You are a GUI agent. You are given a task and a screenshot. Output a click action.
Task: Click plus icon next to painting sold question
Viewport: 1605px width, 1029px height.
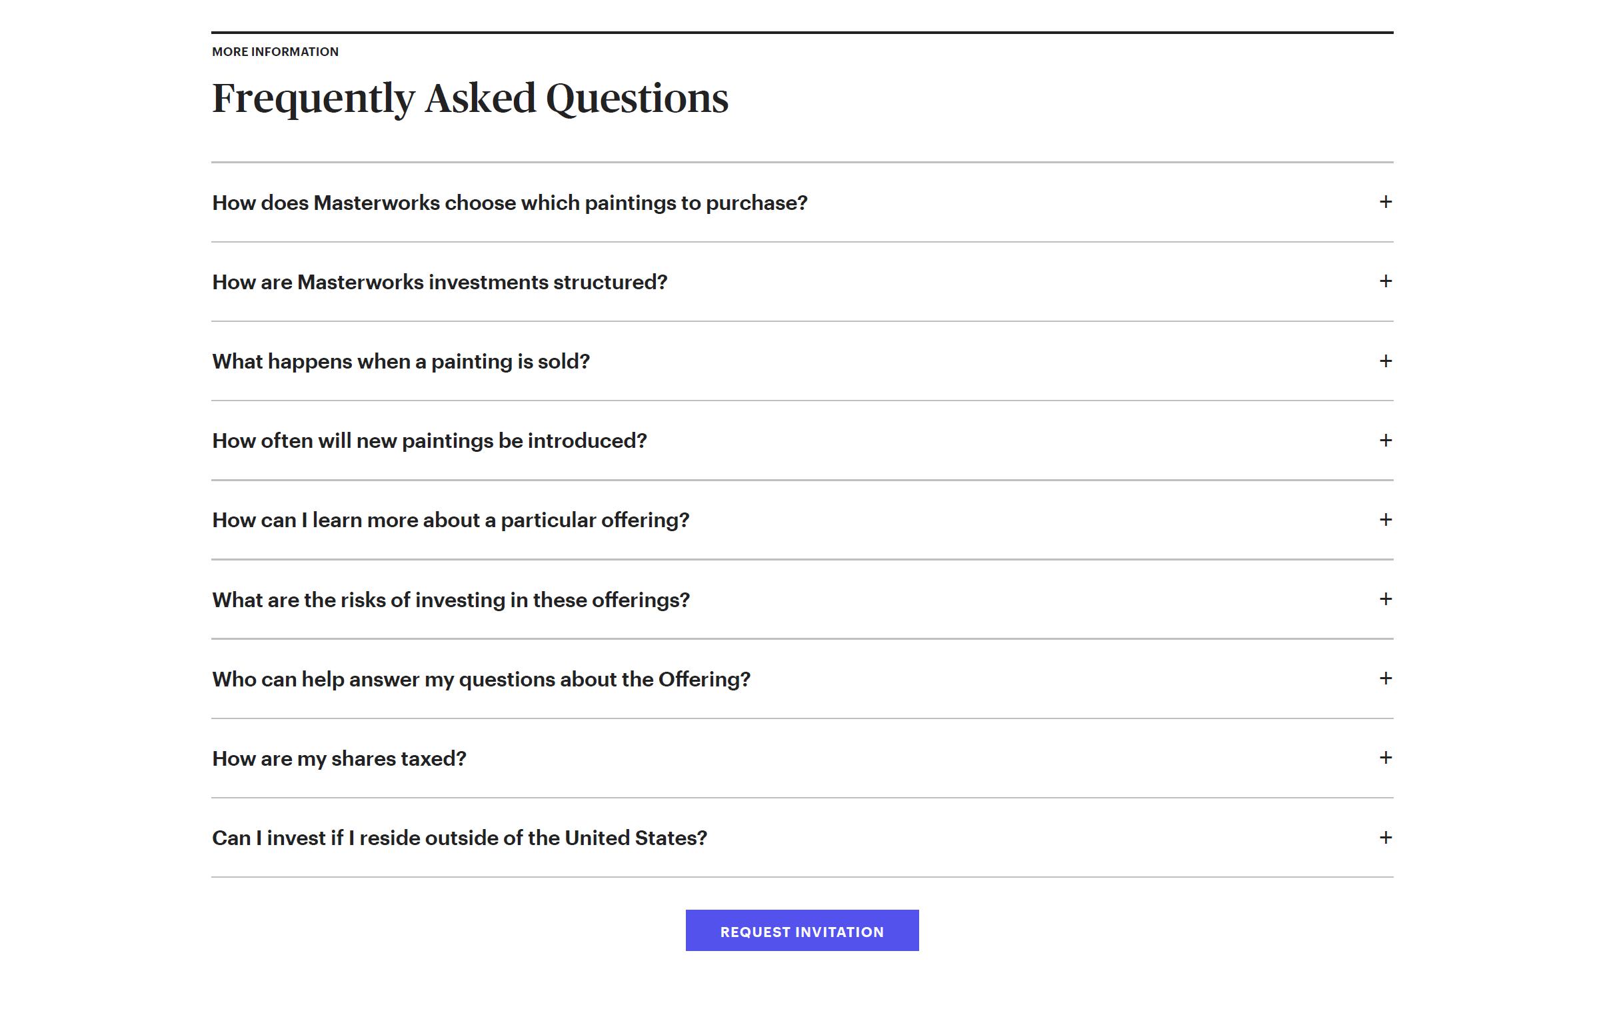1385,361
